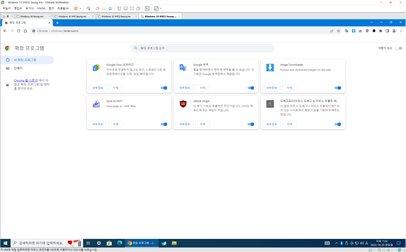Viewport: 406px width, 252px height.
Task: Open the snapshot manager icon
Action: tap(110, 8)
